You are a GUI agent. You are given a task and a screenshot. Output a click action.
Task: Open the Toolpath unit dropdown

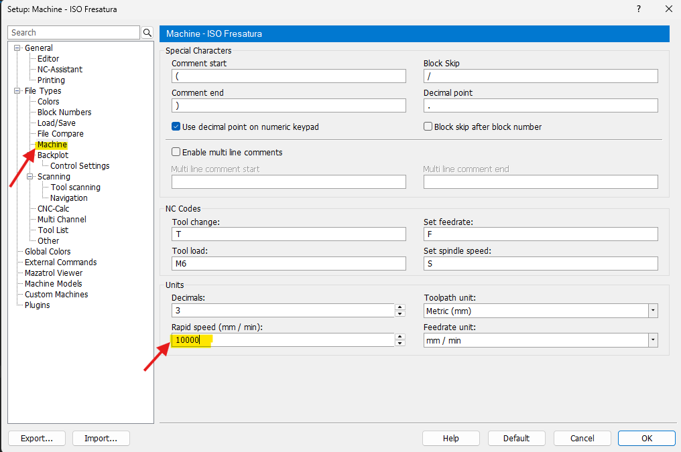click(652, 311)
